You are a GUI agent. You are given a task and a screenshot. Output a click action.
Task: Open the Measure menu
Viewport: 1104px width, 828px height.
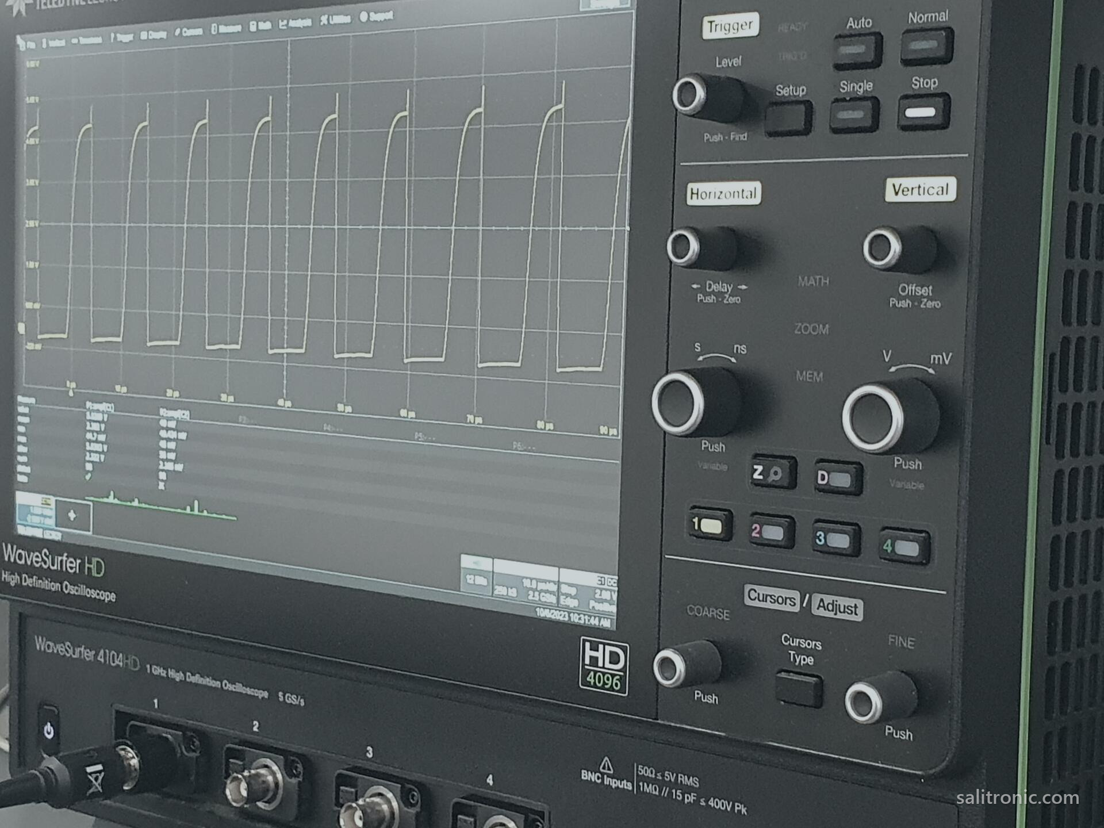[226, 29]
